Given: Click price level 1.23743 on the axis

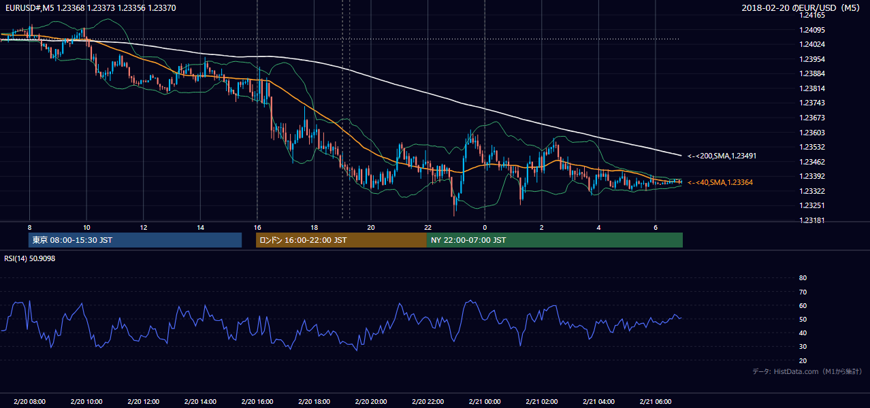Looking at the screenshot, I should [813, 103].
